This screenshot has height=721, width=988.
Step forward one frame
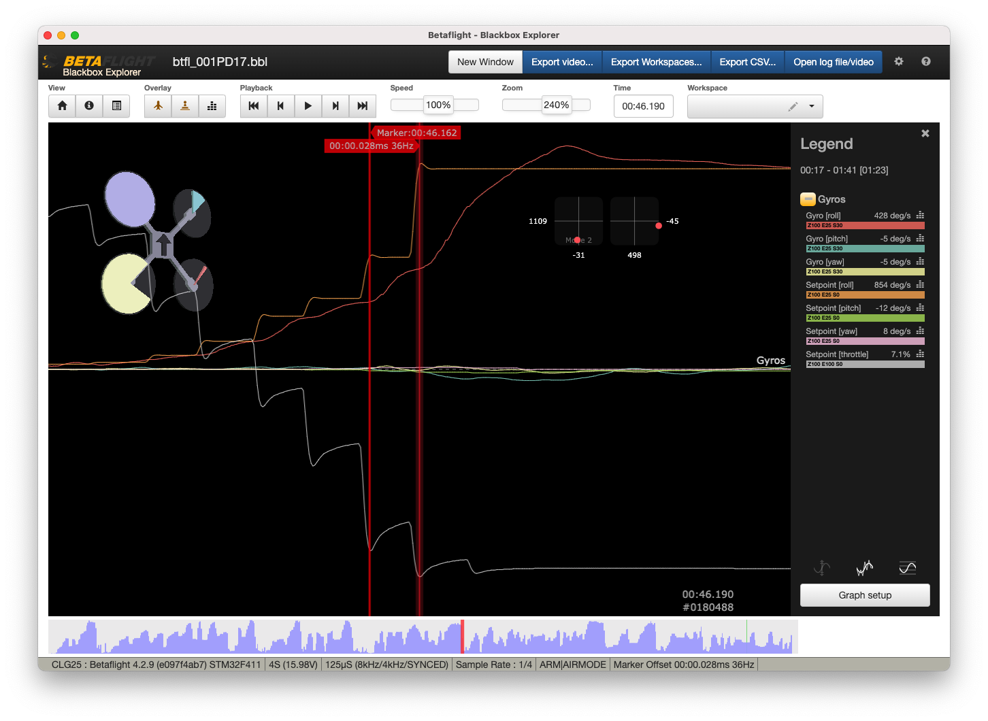pyautogui.click(x=335, y=106)
